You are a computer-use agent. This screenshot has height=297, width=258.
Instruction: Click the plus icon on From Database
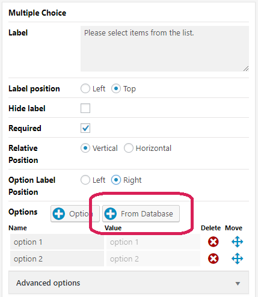tap(111, 213)
